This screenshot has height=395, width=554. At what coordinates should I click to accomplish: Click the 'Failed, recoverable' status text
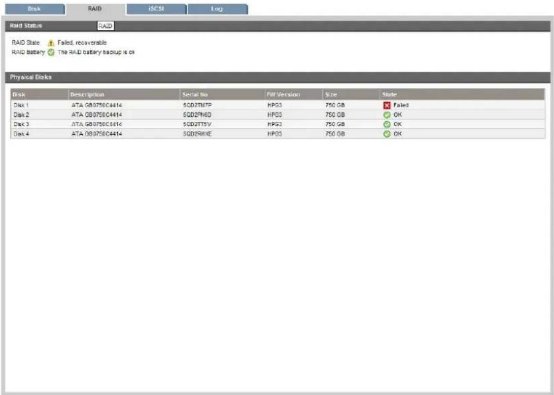[x=82, y=43]
